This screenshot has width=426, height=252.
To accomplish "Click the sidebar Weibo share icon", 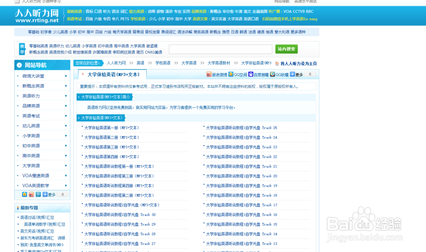I will [x=32, y=194].
